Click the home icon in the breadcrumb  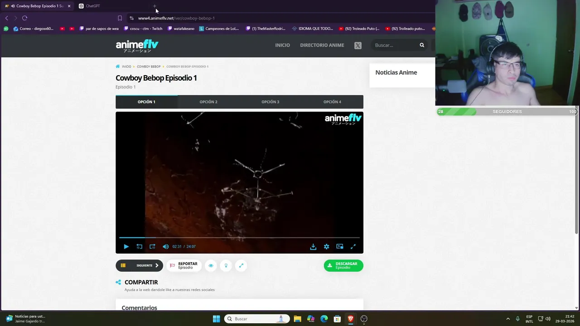(118, 67)
